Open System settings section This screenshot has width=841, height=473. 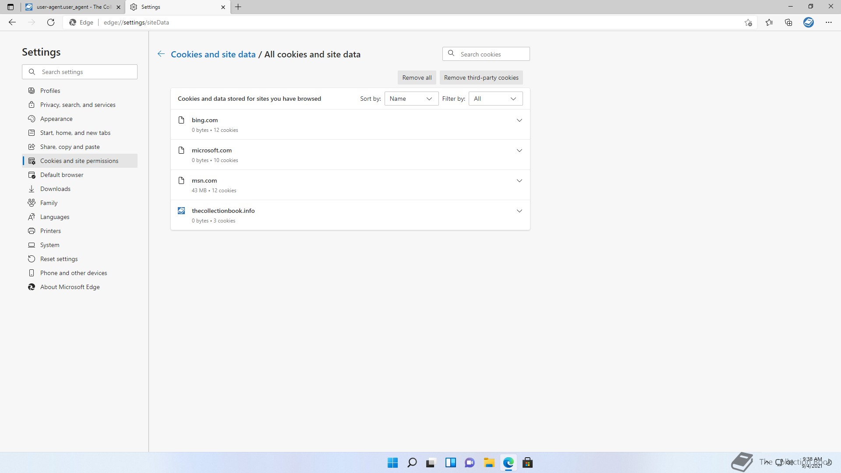point(80,245)
